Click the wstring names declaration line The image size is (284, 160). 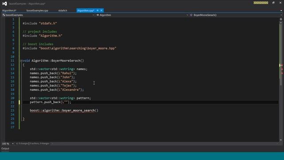[x=59, y=69]
